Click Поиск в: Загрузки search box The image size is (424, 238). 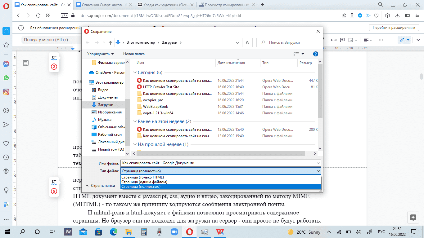coord(288,42)
